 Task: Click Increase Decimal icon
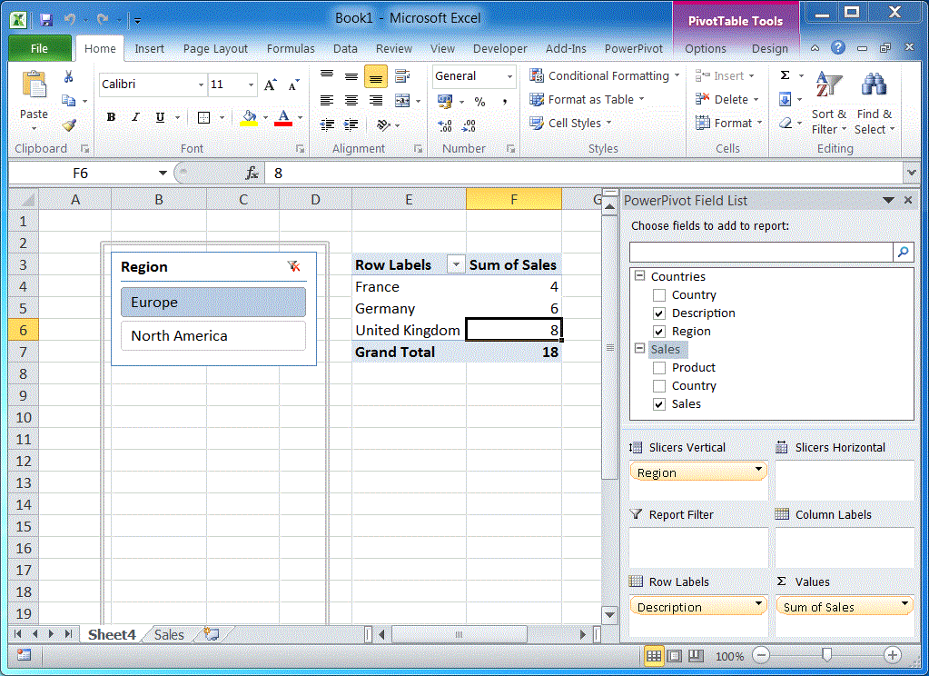(444, 125)
